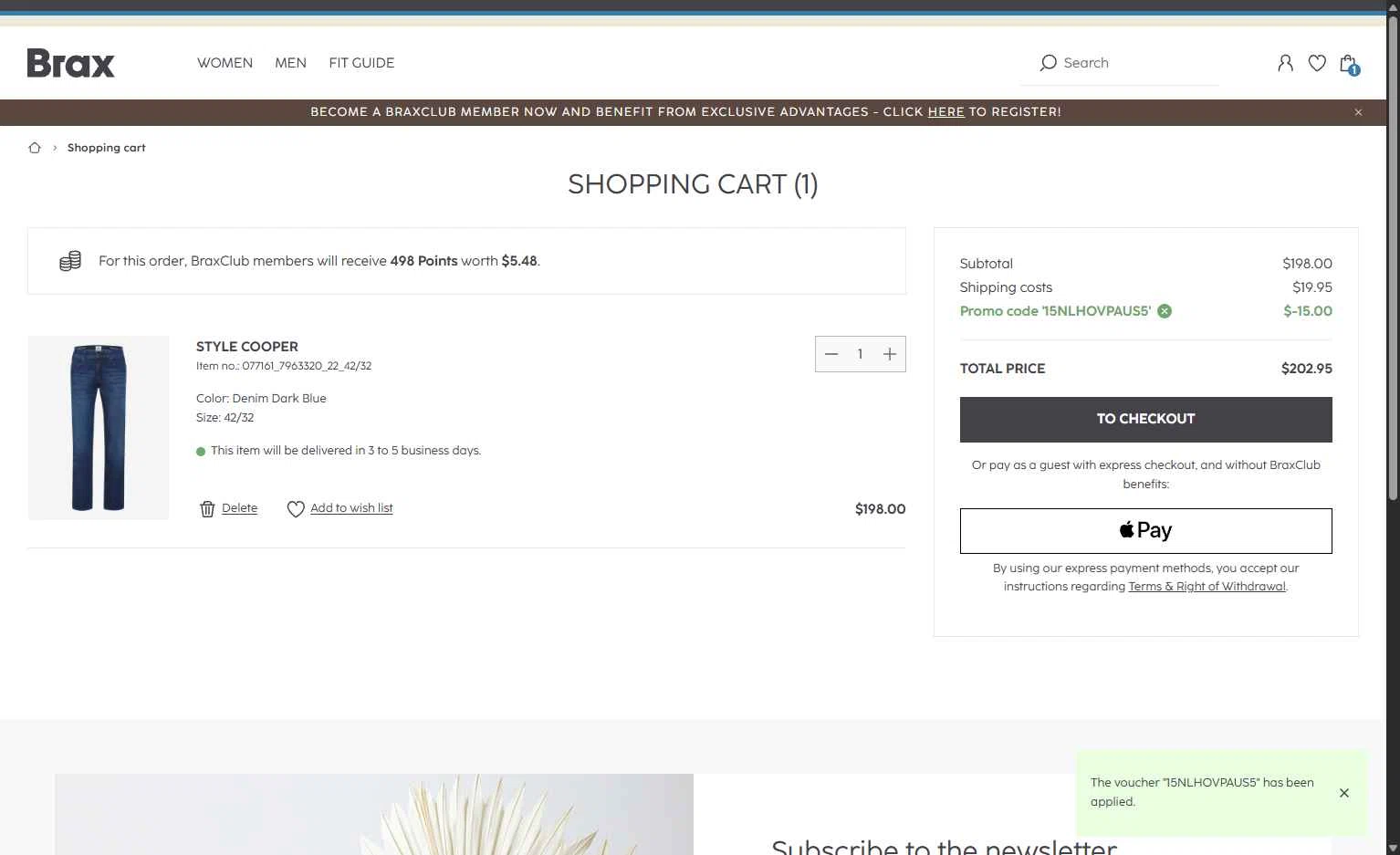Click the Delete link for Style Cooper
Viewport: 1400px width, 855px height.
239,508
